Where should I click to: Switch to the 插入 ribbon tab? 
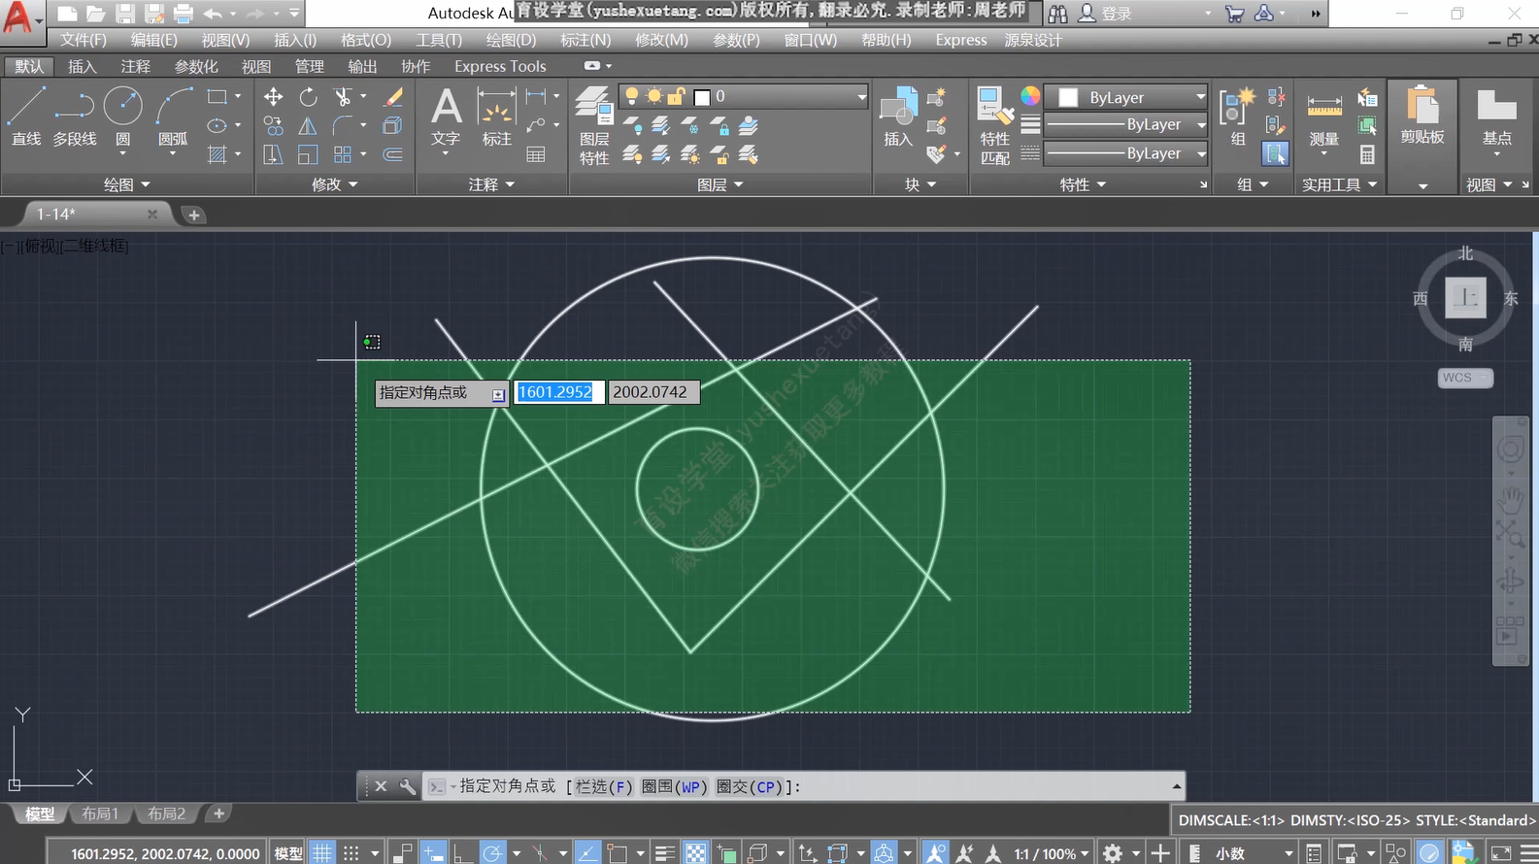(x=83, y=66)
